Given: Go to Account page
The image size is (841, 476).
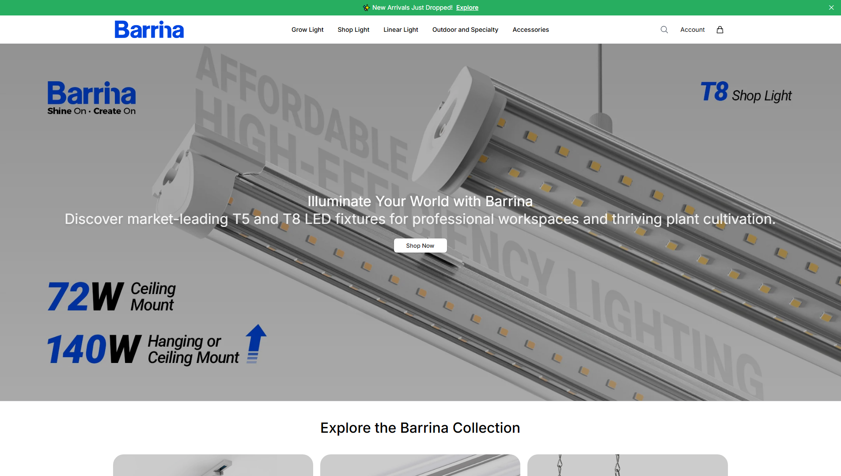Looking at the screenshot, I should tap(692, 30).
